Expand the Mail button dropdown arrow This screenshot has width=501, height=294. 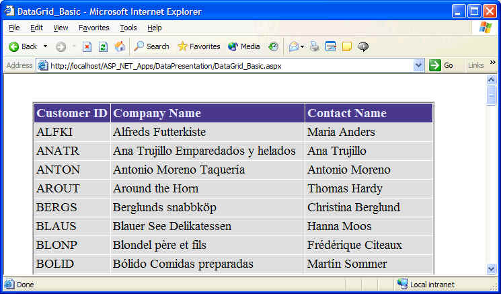303,46
